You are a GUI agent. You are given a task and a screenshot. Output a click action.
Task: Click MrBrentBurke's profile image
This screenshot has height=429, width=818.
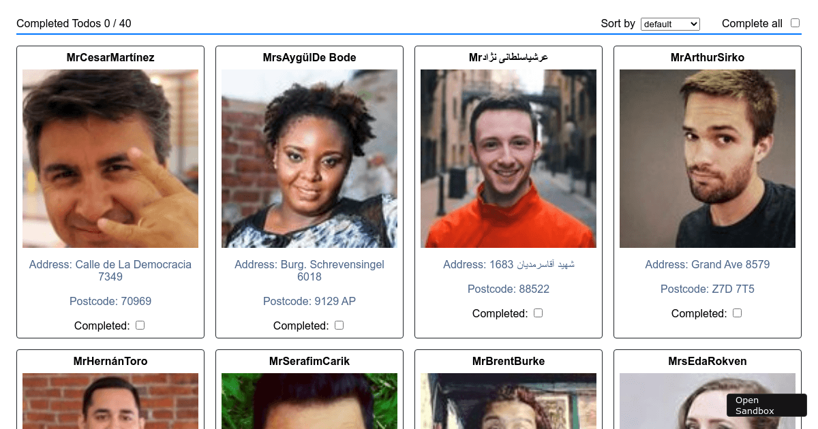point(509,401)
